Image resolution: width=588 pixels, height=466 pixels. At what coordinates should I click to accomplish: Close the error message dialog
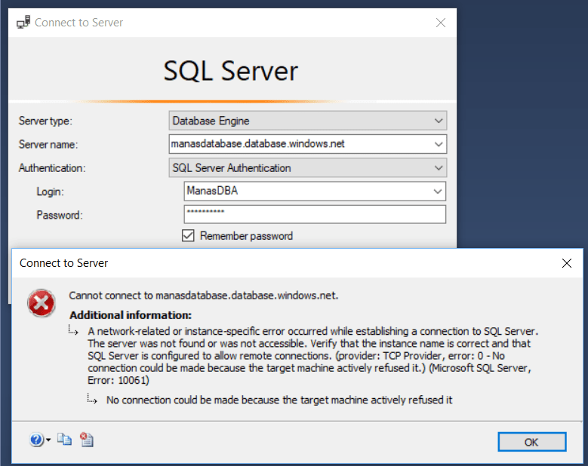click(567, 263)
